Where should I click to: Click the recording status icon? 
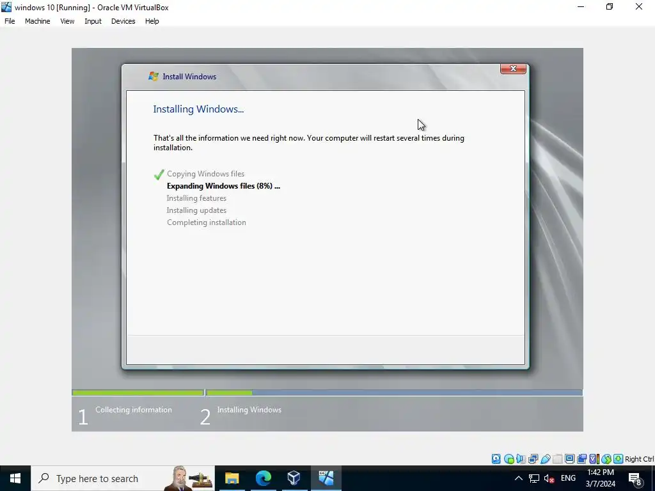coord(581,459)
